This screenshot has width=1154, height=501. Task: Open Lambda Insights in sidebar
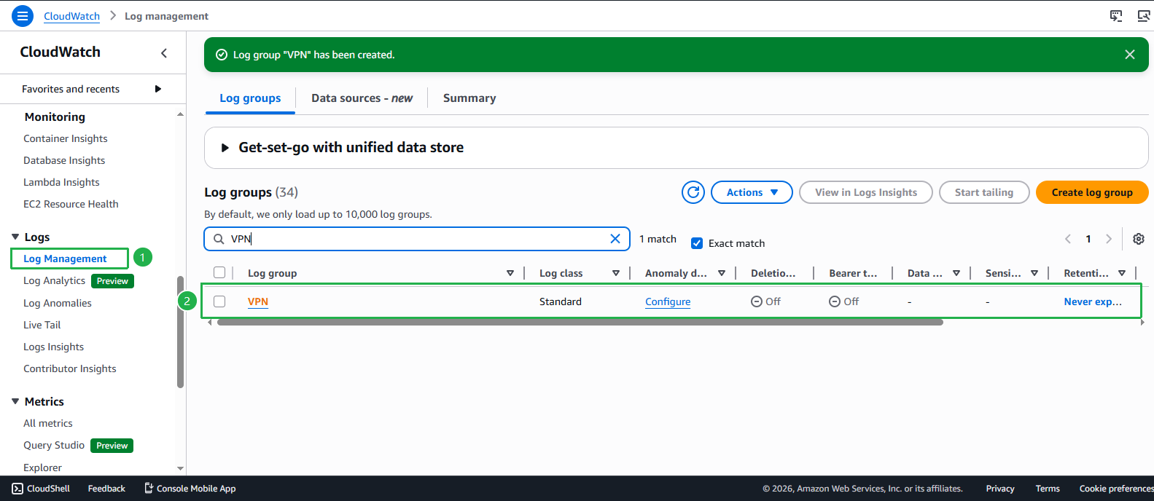(x=61, y=182)
